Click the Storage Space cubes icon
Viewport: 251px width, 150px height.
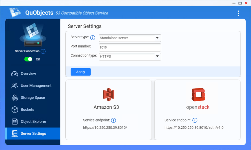click(x=15, y=97)
